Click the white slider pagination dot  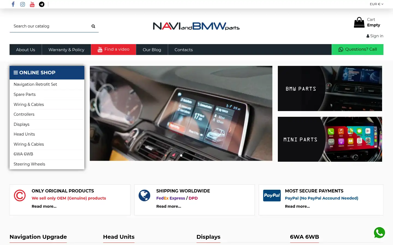coord(181,155)
